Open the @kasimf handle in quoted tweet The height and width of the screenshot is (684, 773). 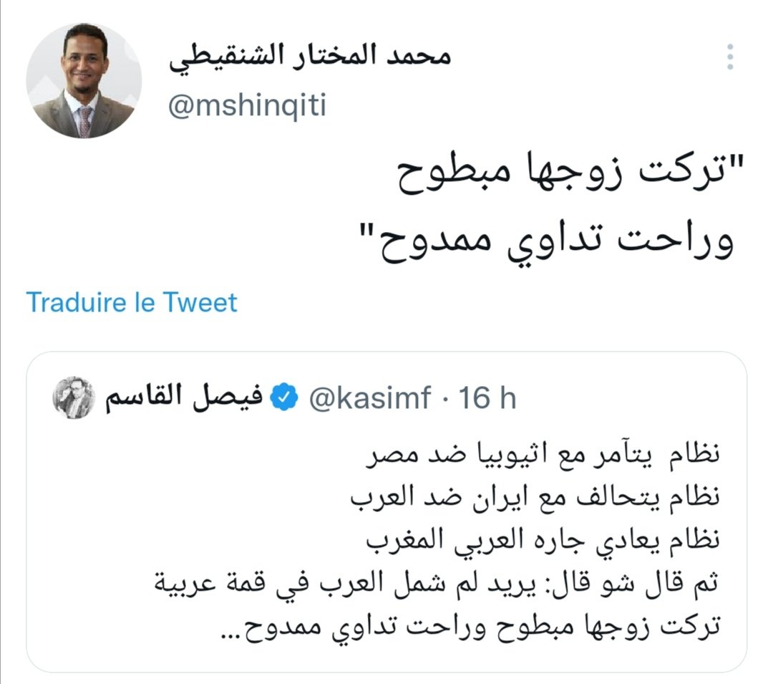pyautogui.click(x=369, y=398)
